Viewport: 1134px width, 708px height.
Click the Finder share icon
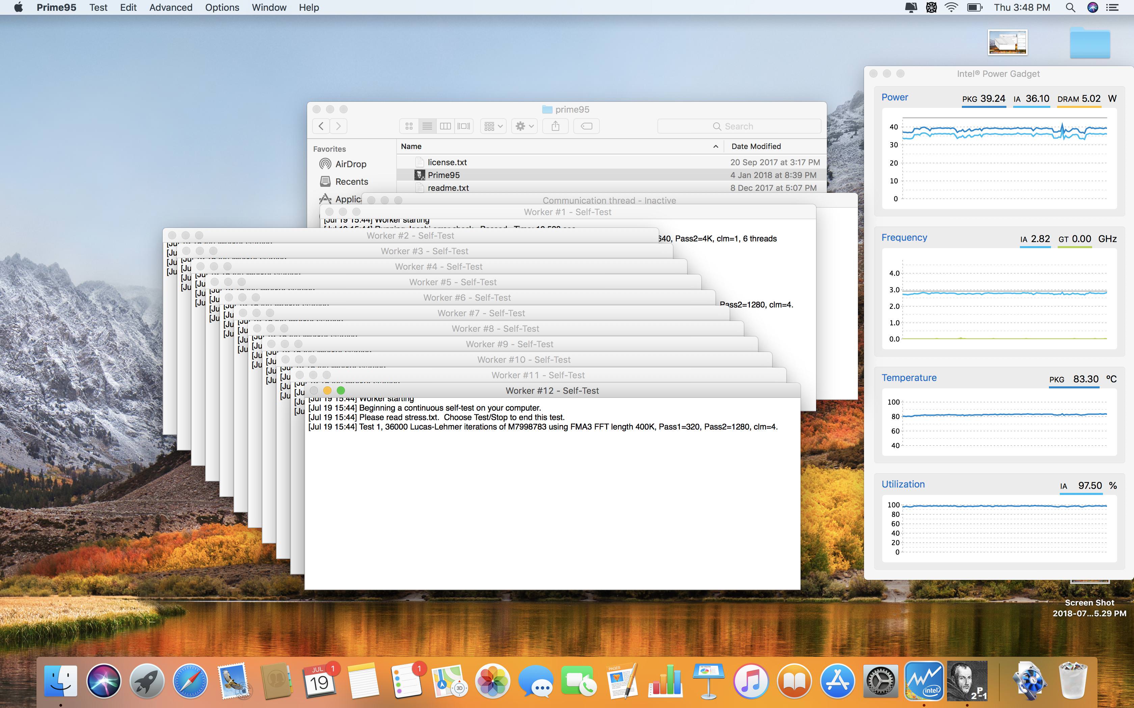tap(555, 126)
